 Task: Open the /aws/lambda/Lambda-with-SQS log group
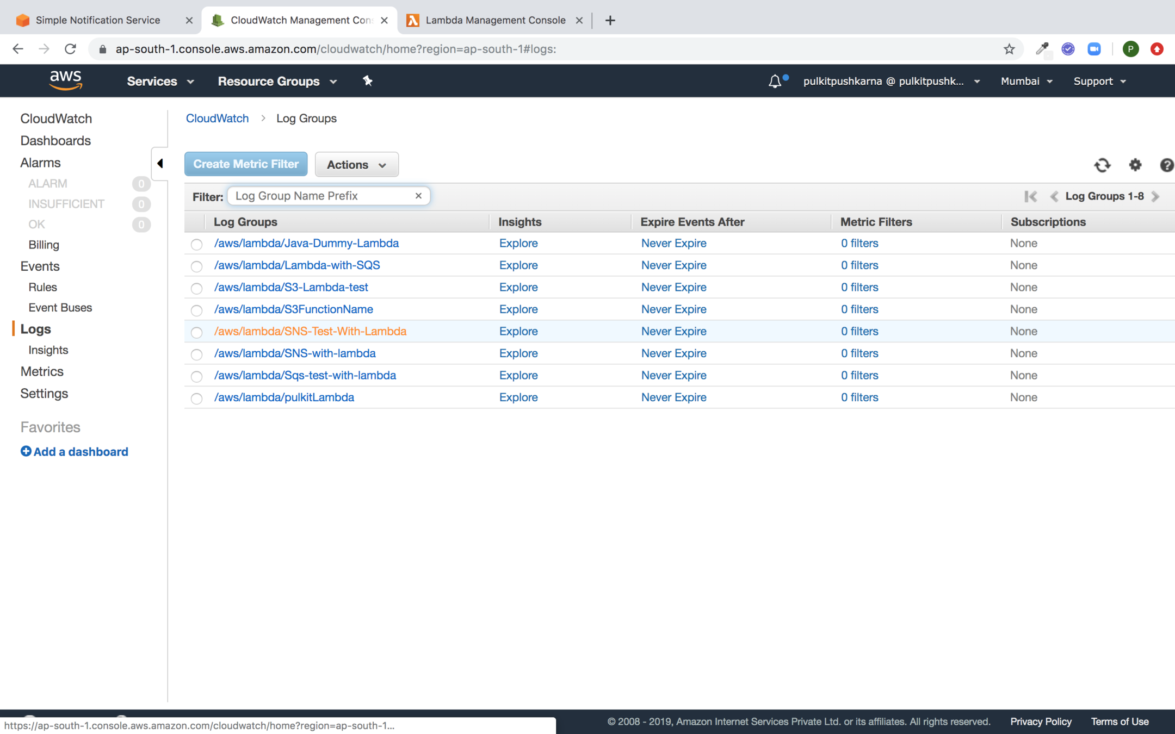pyautogui.click(x=297, y=265)
